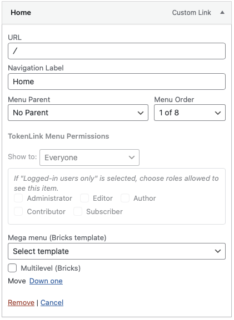
Task: Click the Menu Order chevron arrow
Action: (x=218, y=113)
